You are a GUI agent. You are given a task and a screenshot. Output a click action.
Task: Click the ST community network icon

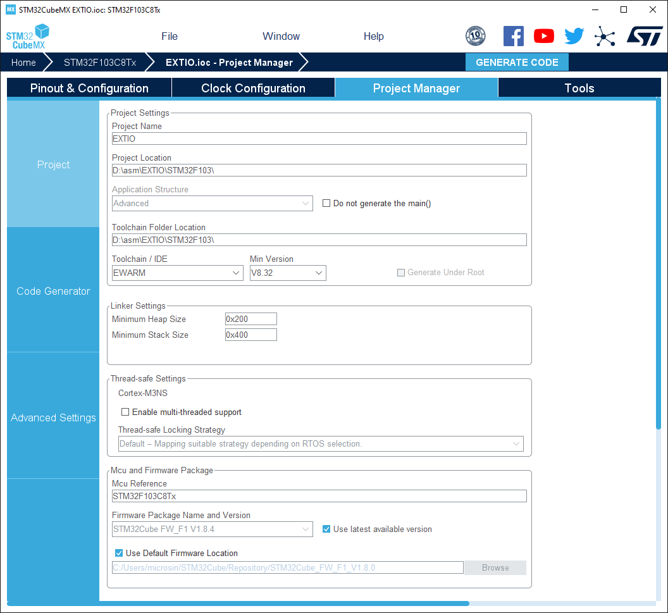[x=605, y=36]
